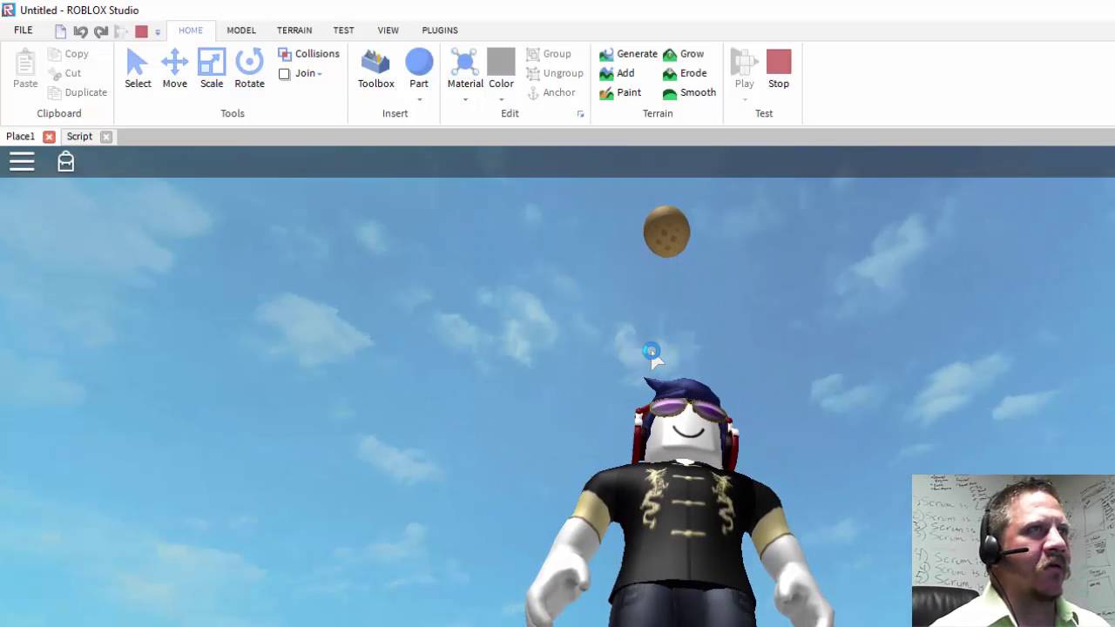Click the character's head in viewport
This screenshot has height=627, width=1115.
click(x=688, y=424)
